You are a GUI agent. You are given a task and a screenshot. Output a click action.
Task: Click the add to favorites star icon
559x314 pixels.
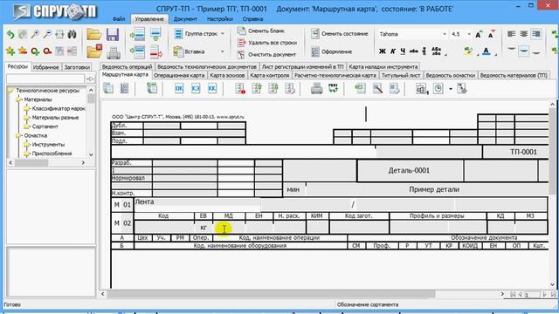coord(10,51)
